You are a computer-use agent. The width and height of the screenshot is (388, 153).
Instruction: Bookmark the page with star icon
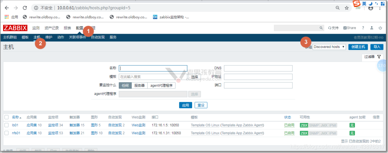click(x=347, y=8)
